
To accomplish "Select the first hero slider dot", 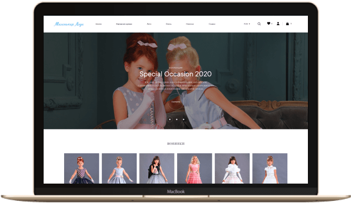I will (x=170, y=120).
